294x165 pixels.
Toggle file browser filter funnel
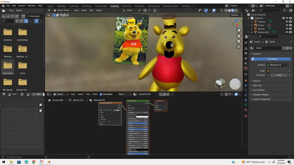pyautogui.click(x=37, y=21)
